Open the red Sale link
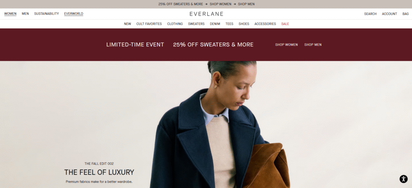The width and height of the screenshot is (412, 188). click(x=285, y=24)
